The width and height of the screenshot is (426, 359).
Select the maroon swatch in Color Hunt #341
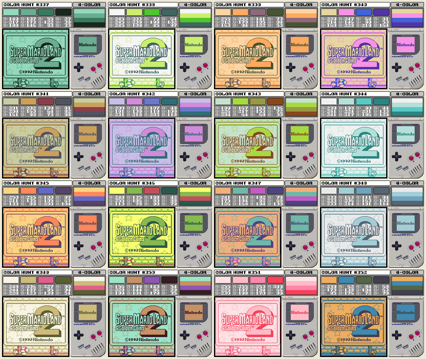pyautogui.click(x=45, y=101)
